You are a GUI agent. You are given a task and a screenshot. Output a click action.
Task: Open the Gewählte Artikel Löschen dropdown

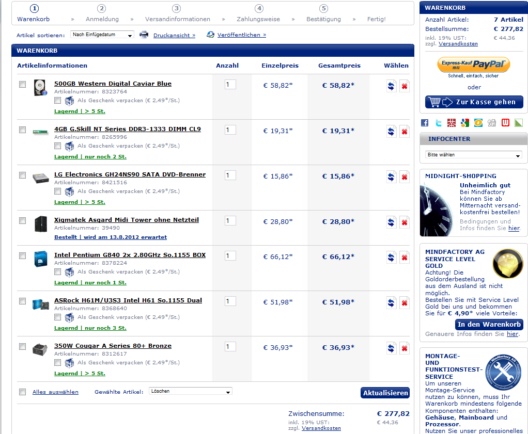point(191,391)
